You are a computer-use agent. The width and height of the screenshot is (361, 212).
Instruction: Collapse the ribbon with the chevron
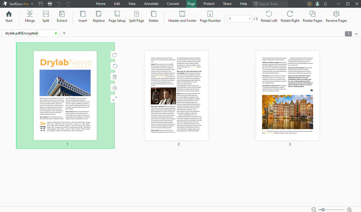click(x=356, y=34)
